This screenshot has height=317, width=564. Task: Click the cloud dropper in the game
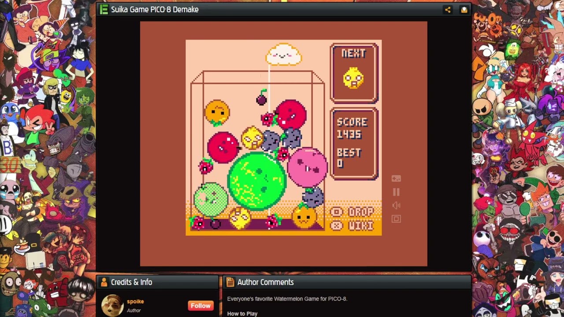[x=284, y=55]
